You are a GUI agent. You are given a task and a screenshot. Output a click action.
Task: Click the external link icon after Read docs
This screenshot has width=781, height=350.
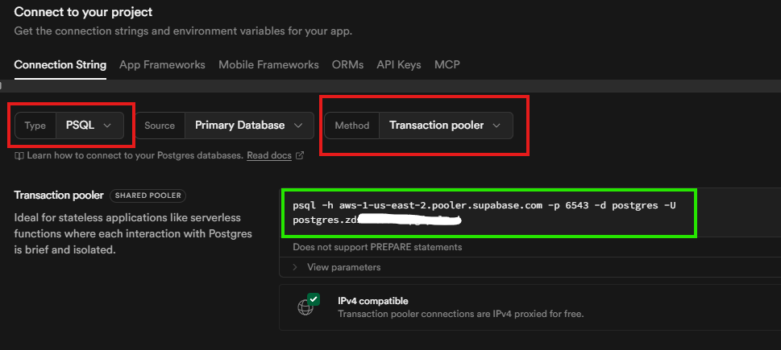tap(300, 155)
